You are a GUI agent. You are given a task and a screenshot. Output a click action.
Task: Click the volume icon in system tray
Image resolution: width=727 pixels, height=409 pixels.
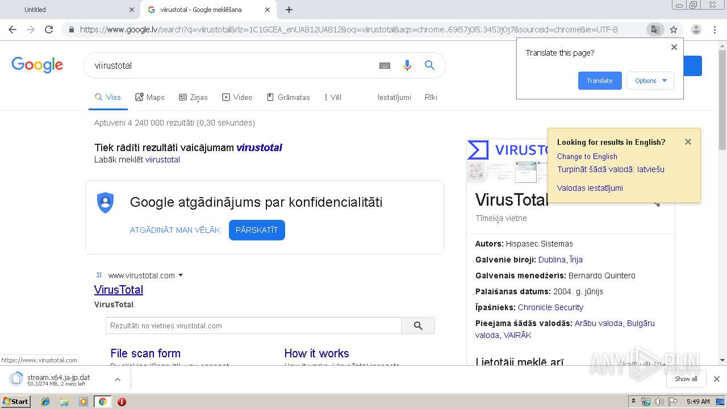coord(659,402)
